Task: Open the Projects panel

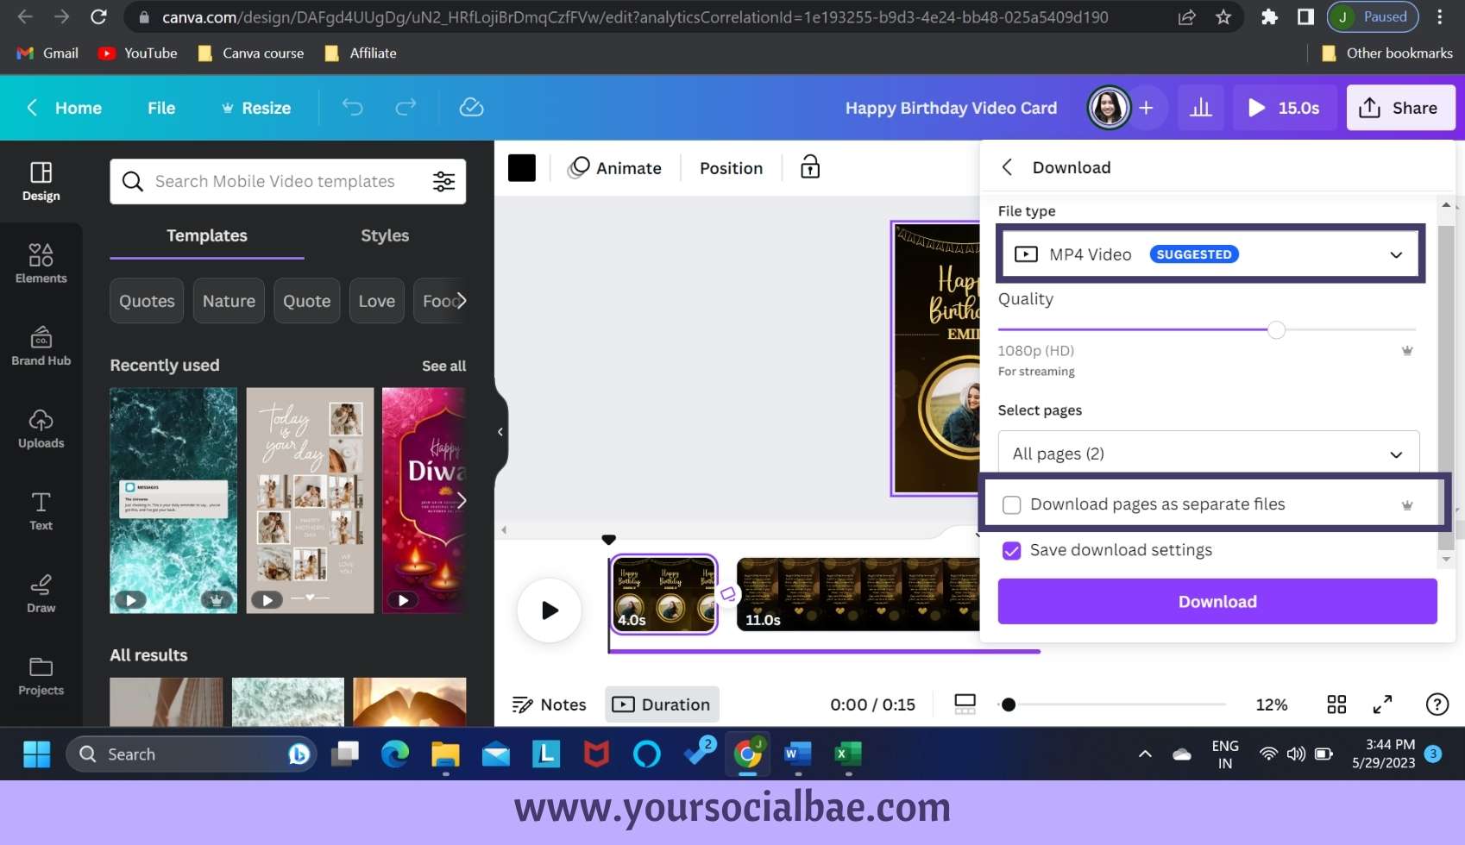Action: (41, 676)
